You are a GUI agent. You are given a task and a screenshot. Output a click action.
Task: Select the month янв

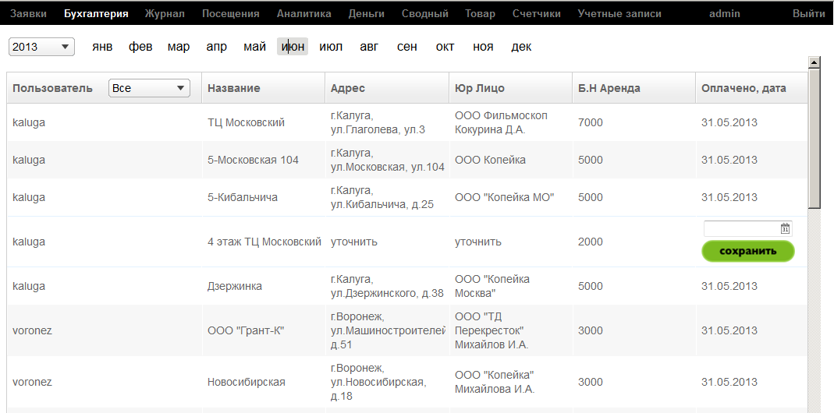(102, 47)
